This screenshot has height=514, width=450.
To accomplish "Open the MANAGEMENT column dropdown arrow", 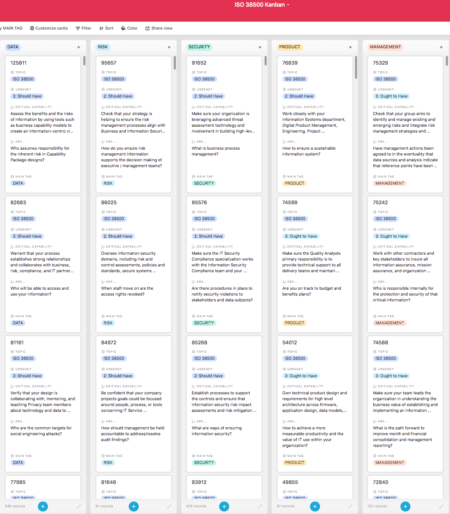I will click(441, 48).
